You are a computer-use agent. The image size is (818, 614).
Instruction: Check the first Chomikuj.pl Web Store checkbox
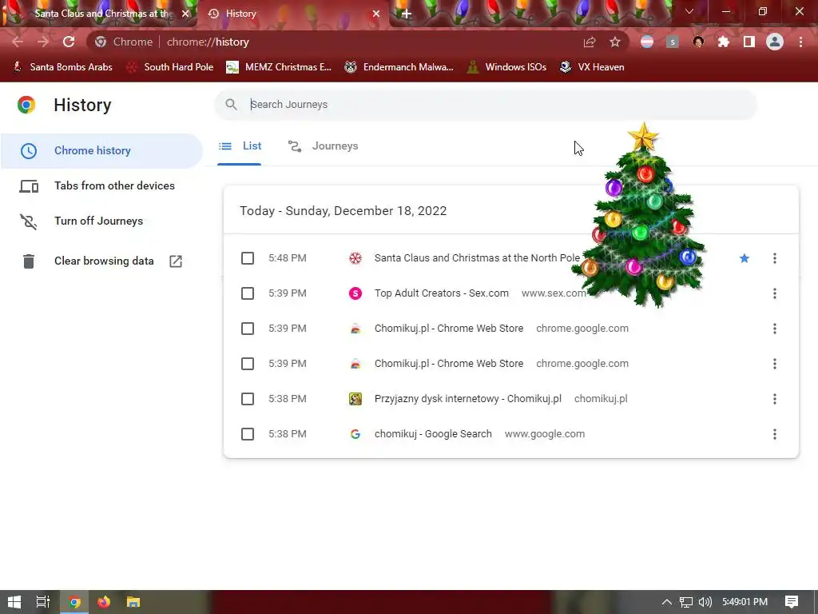coord(248,329)
